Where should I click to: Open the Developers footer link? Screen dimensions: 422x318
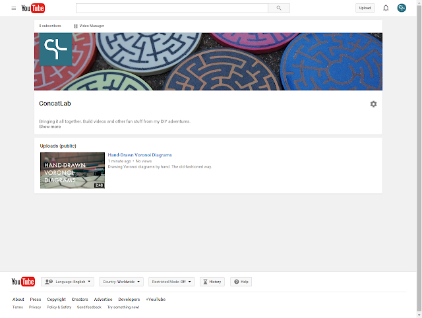pos(129,299)
